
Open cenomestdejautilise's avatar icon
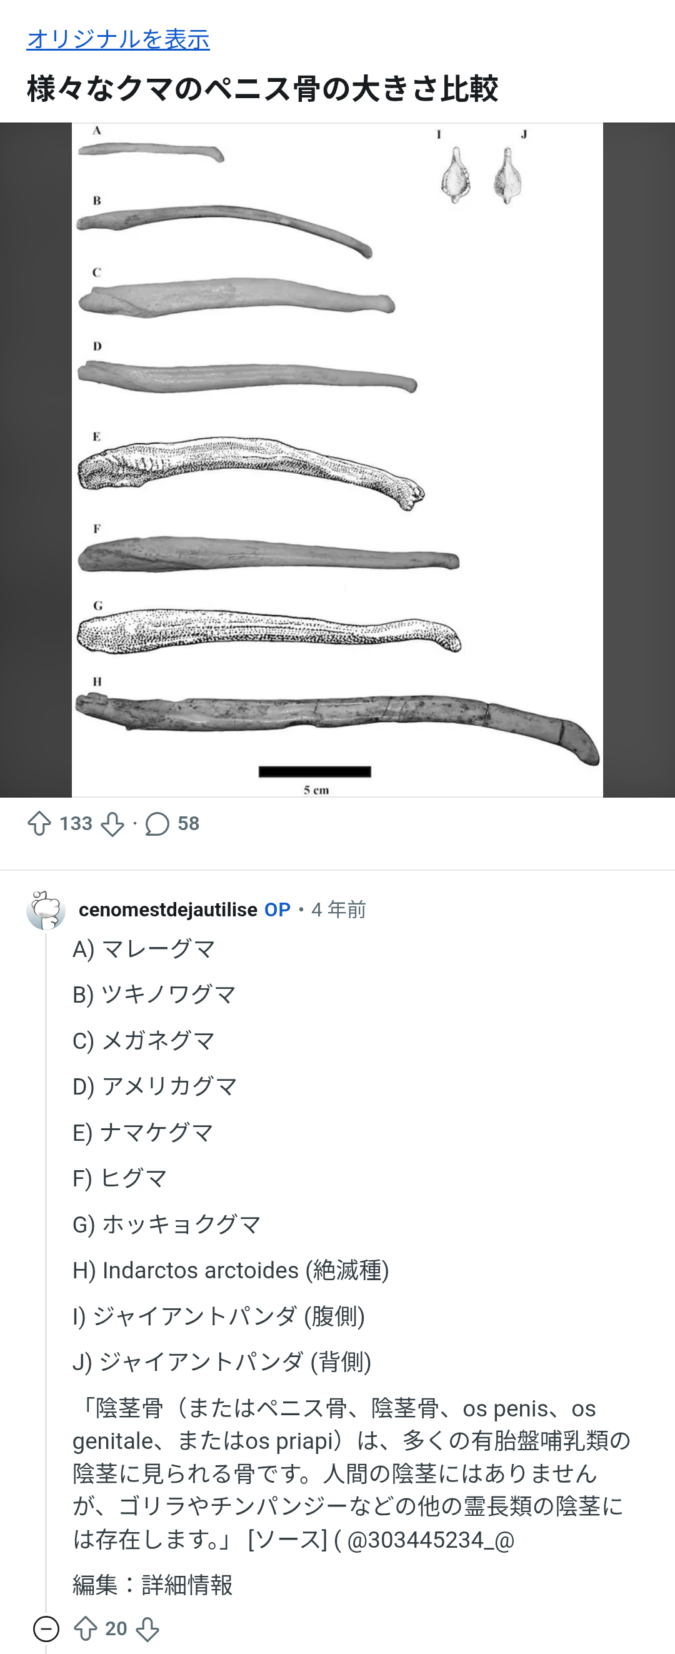coord(46,910)
